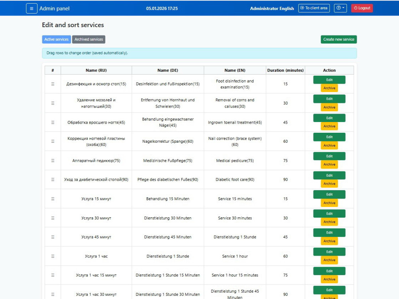399x299 pixels.
Task: Click the drag handle for Service 30 minutes row
Action: [53, 218]
